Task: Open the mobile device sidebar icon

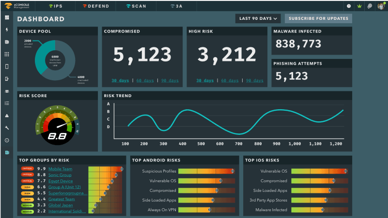Action: click(x=7, y=67)
